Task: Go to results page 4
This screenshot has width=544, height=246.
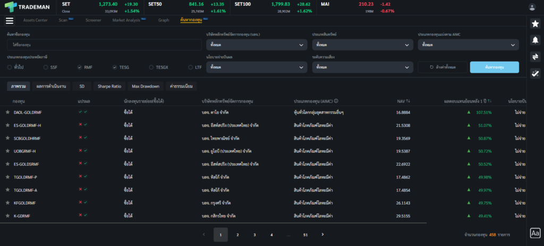Action: point(271,234)
